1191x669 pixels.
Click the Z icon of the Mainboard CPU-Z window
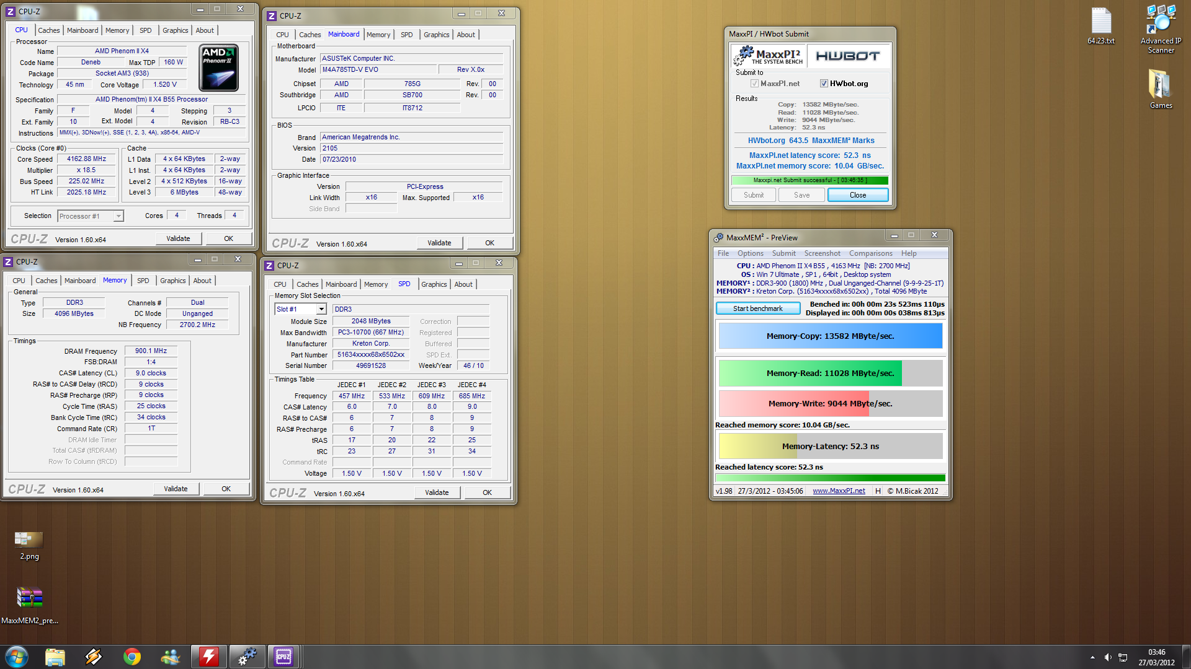(272, 15)
